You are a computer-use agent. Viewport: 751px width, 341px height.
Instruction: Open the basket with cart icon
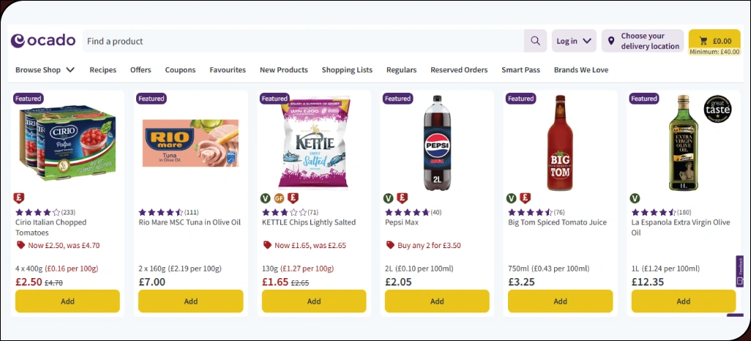tap(714, 41)
